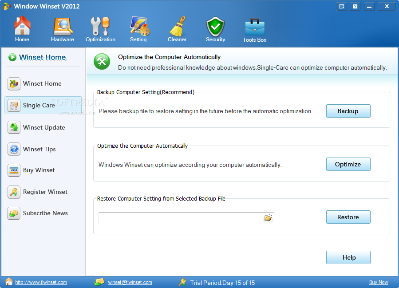Click the Restore Computer Setting from Selected Backup File label
The width and height of the screenshot is (399, 288).
point(161,199)
